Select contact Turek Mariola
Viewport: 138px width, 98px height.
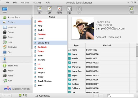click(x=50, y=81)
